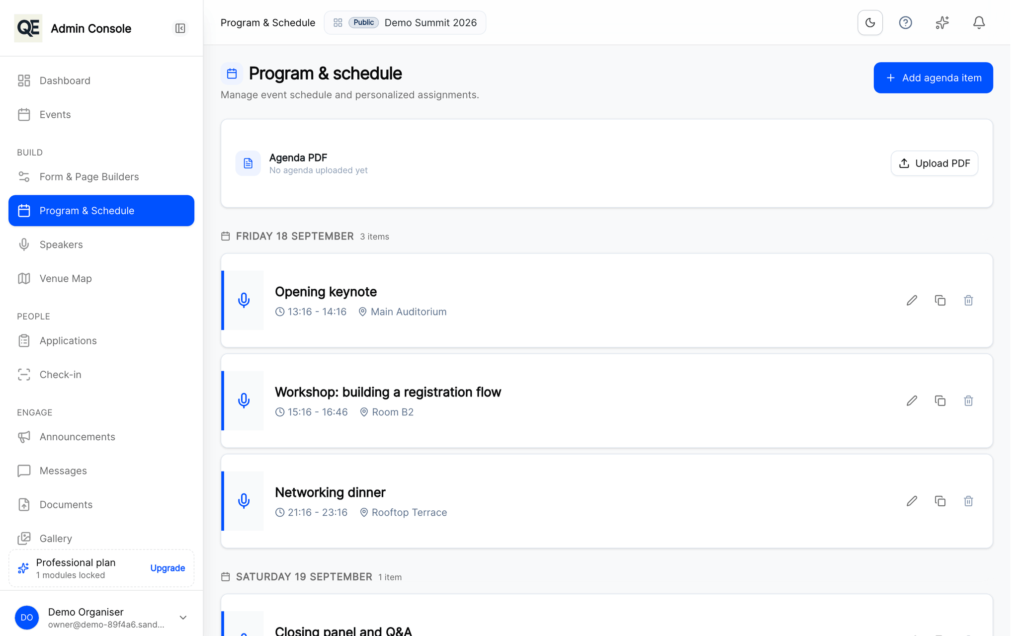The height and width of the screenshot is (636, 1018).
Task: Open Applications in the sidebar
Action: click(101, 340)
